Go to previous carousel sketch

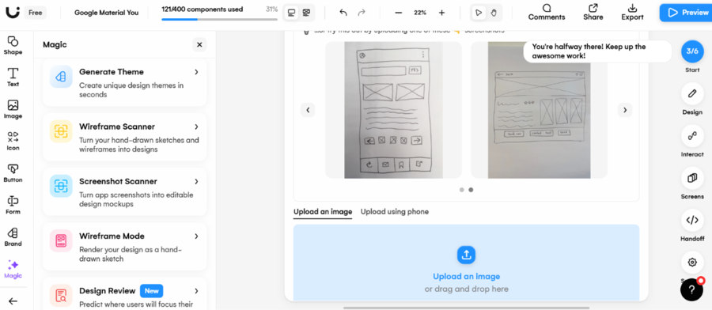tap(308, 110)
